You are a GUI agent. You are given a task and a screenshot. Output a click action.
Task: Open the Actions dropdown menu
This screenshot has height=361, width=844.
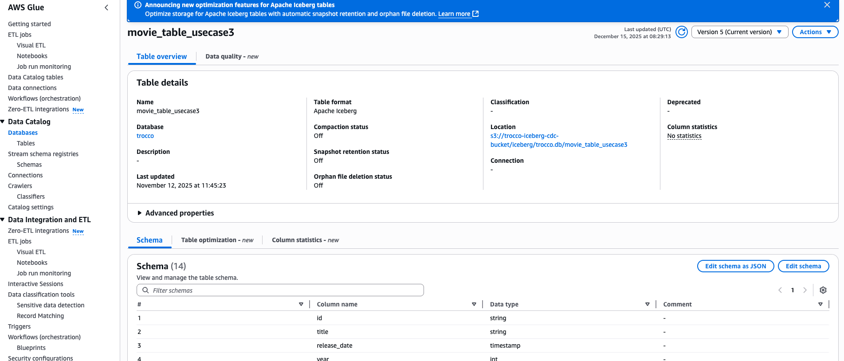pyautogui.click(x=815, y=32)
